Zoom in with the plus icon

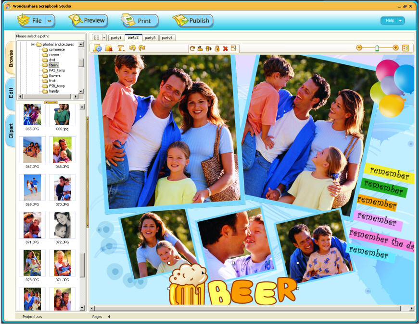click(x=395, y=48)
